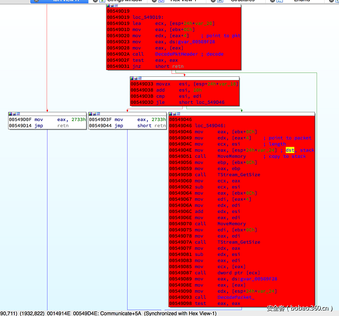Click the pencil edit icon on loc_549D19 node
Viewport: 339px width, 316px height.
112,6
